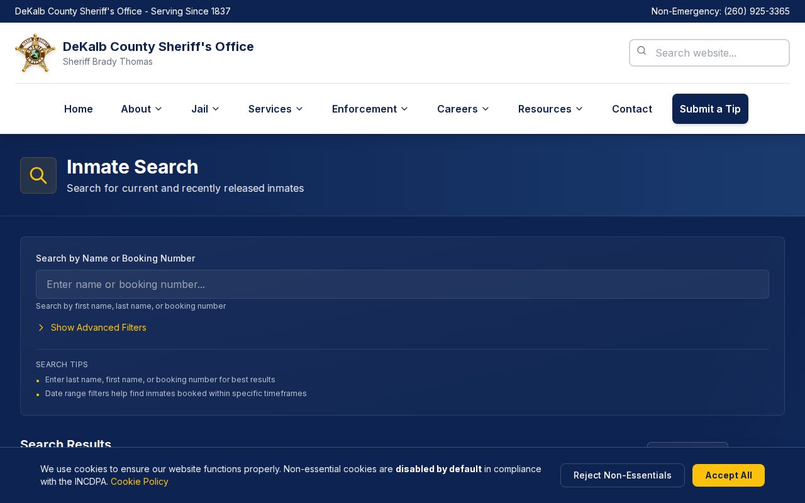Click the Inmate Search magnifier icon tile
This screenshot has height=503, width=805.
(38, 175)
